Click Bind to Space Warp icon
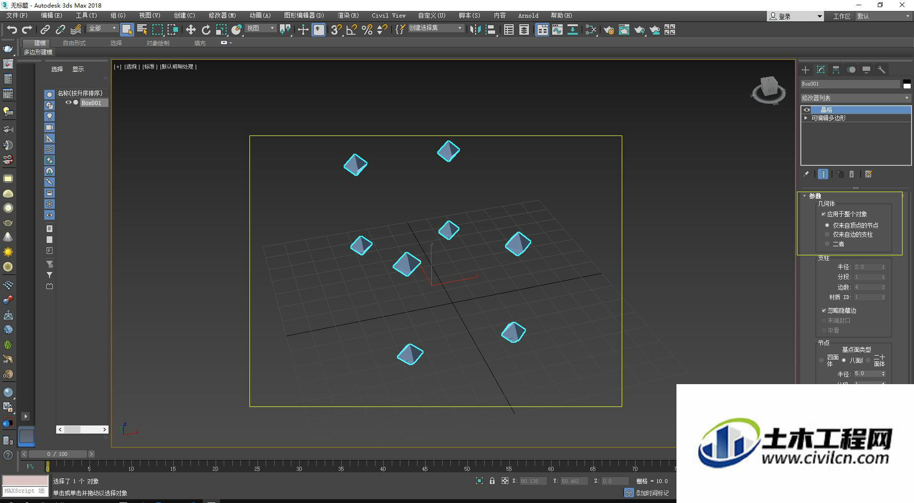Viewport: 914px width, 503px height. (x=76, y=29)
